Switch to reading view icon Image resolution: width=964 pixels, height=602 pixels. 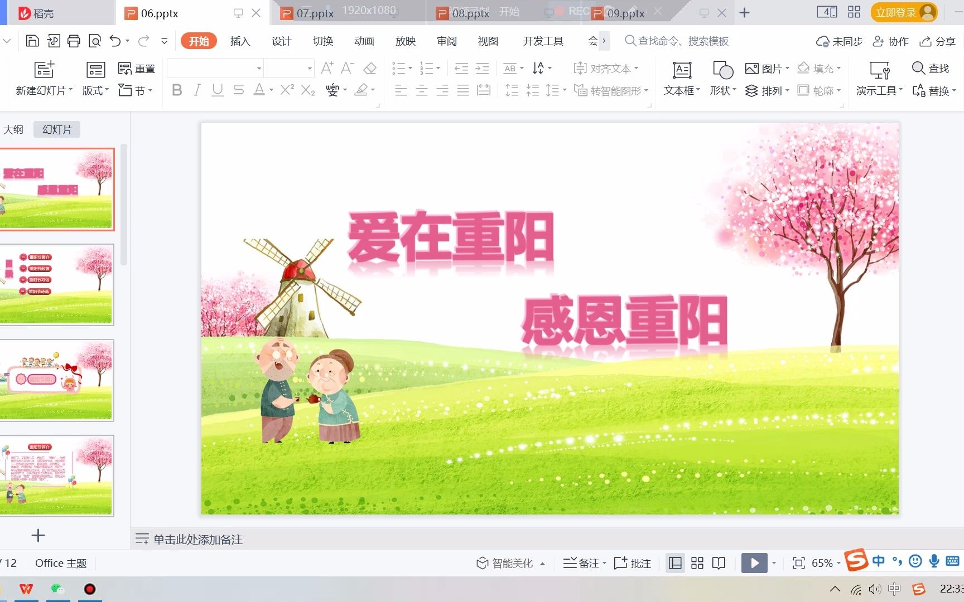719,563
